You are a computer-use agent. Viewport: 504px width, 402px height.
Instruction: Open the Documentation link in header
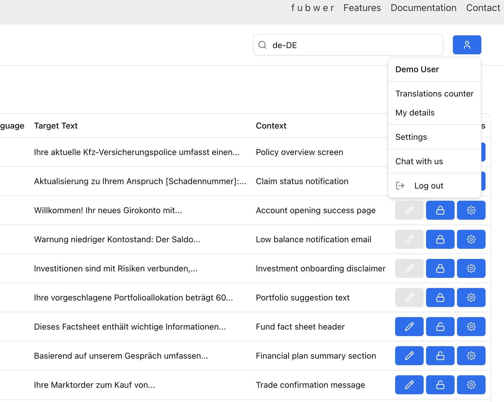[x=423, y=8]
